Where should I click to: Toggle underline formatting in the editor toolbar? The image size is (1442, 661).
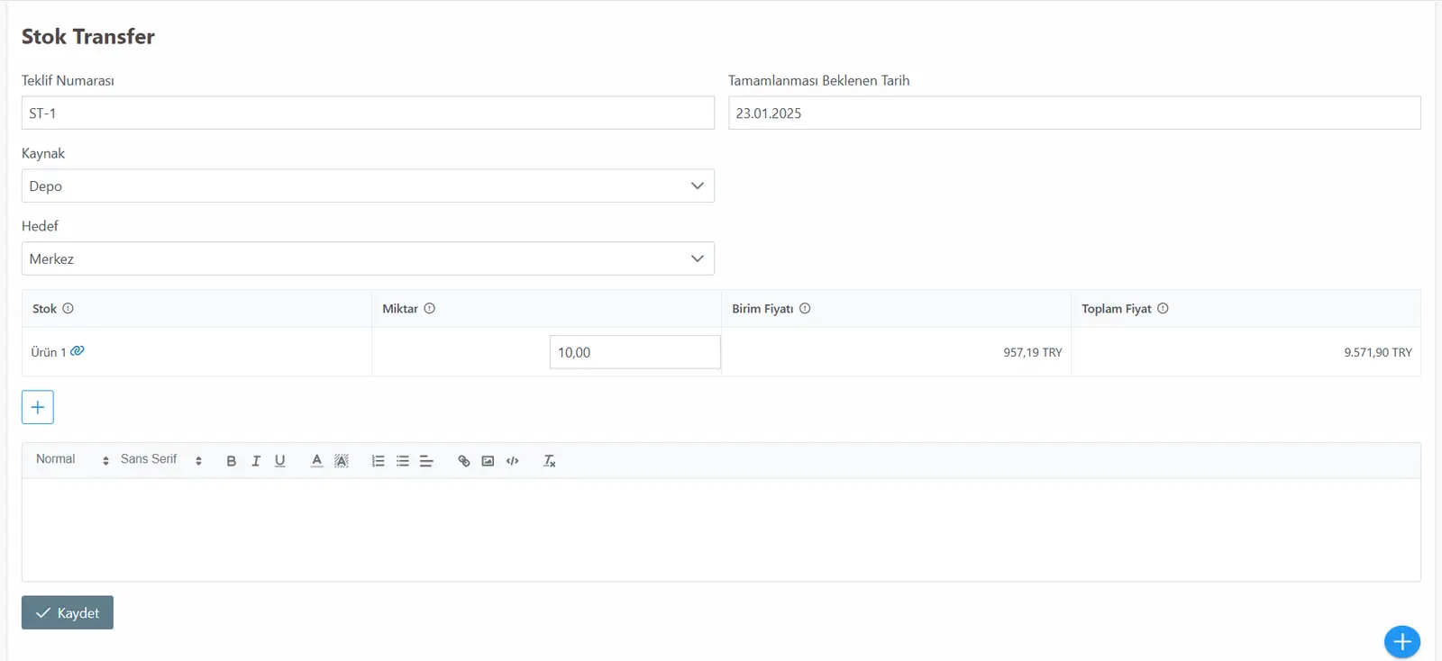(280, 460)
